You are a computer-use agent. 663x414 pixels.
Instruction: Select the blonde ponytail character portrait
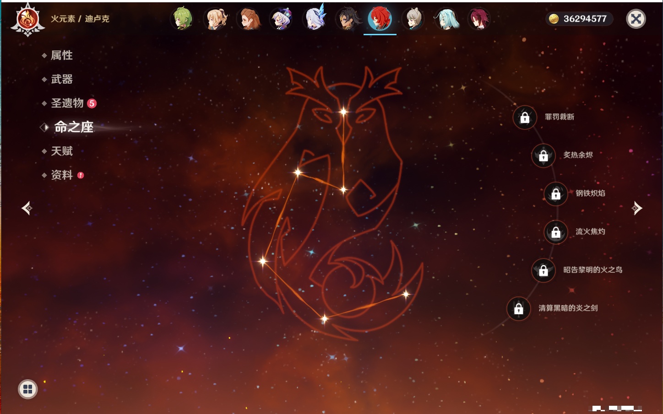point(216,19)
